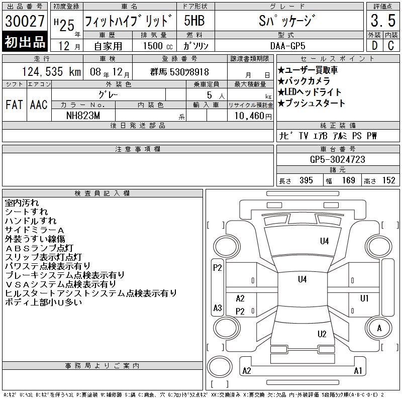The width and height of the screenshot is (402, 402).
Task: Click air conditioner type AAC
Action: tap(39, 105)
